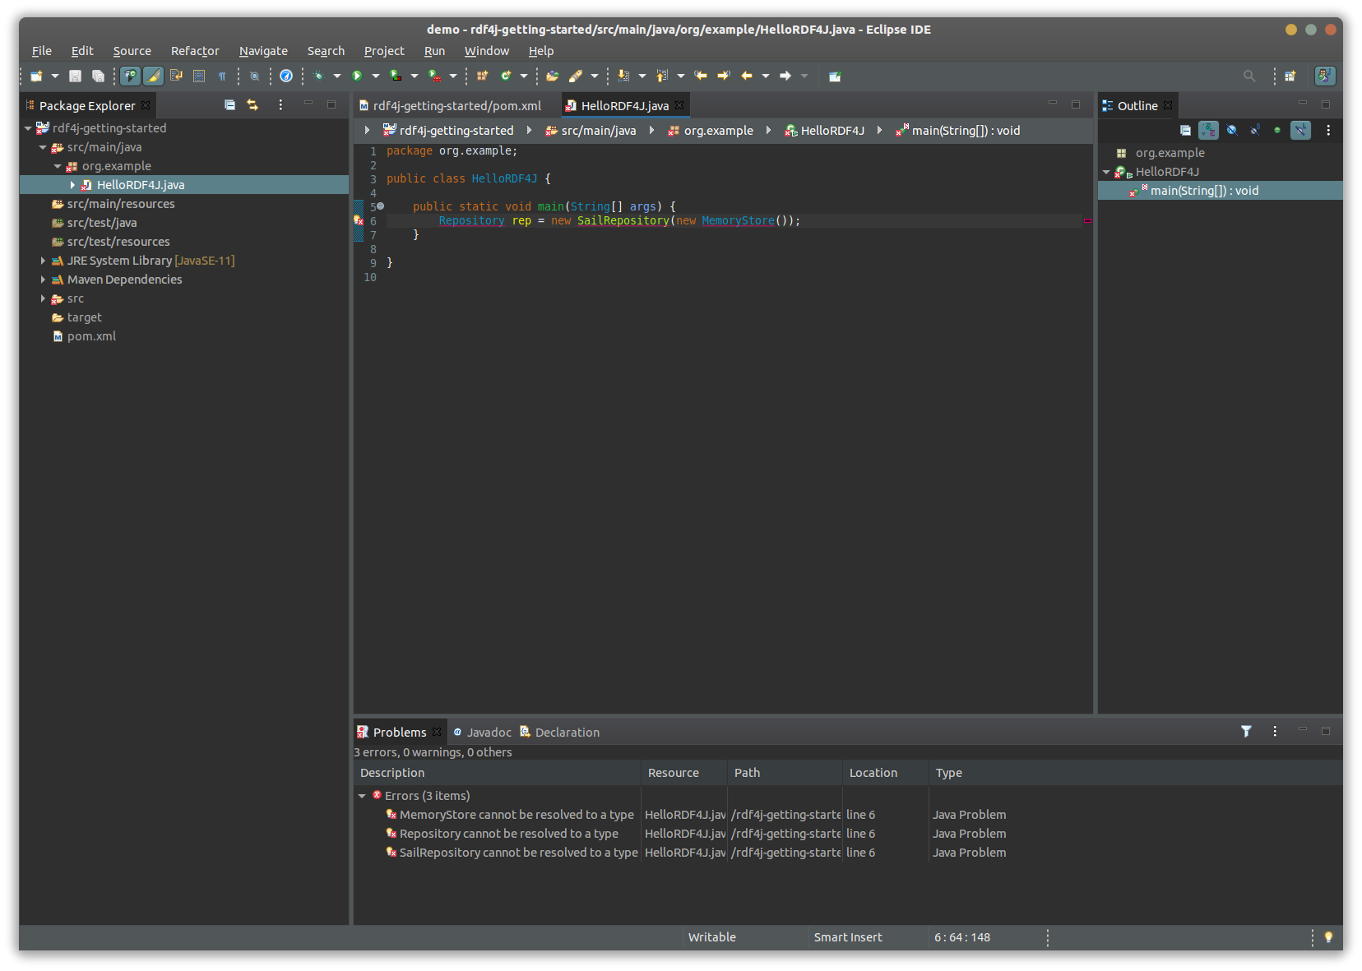
Task: Click the Run External Tools icon
Action: [x=434, y=76]
